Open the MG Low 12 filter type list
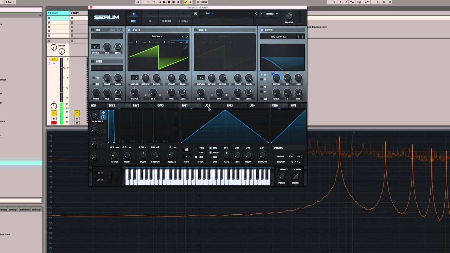450x253 pixels. point(278,37)
